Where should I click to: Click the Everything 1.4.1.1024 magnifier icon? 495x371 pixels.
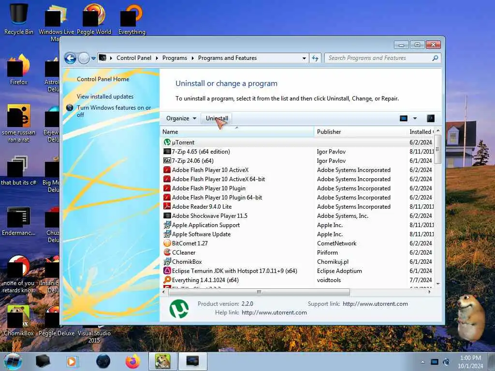[x=167, y=280]
